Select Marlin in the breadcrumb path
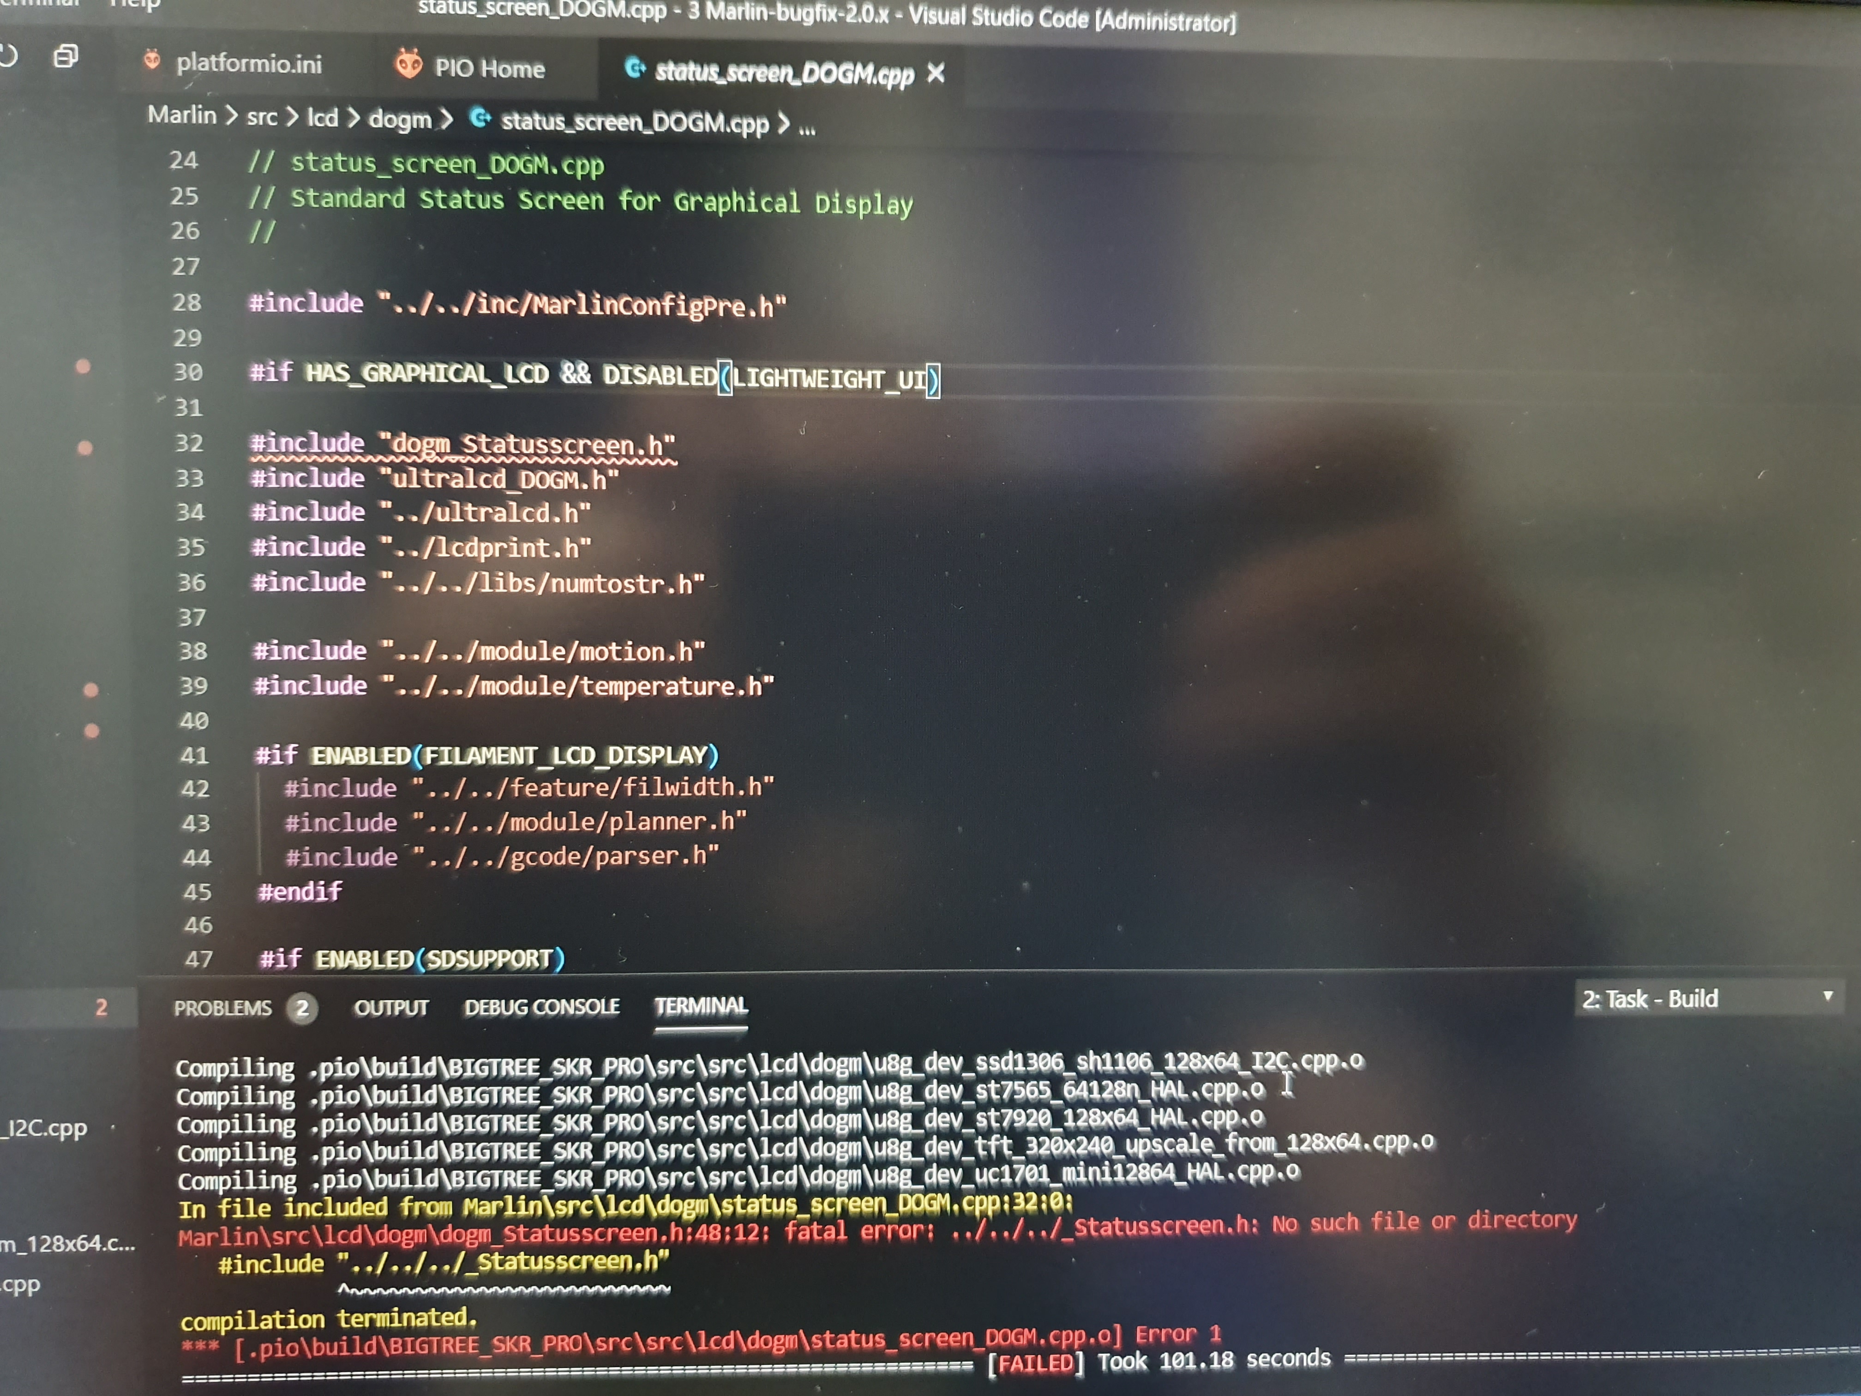The width and height of the screenshot is (1861, 1396). [182, 114]
